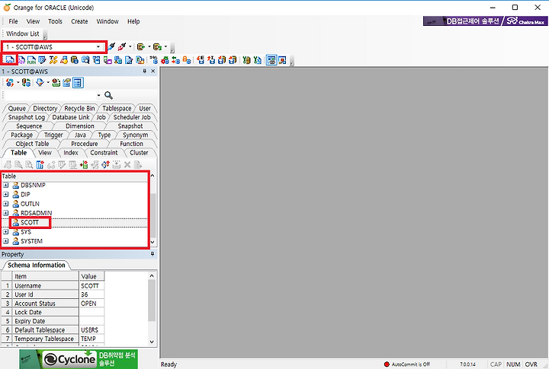Click the Table column header in tree

[74, 176]
